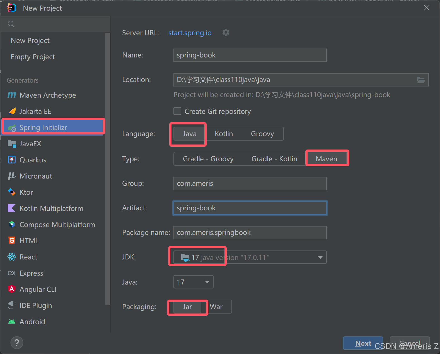Click the search magnifier icon

[x=11, y=24]
